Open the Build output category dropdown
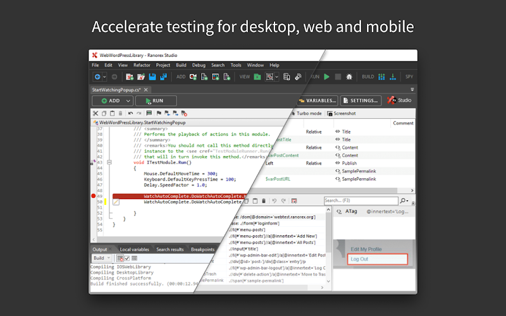 pyautogui.click(x=102, y=258)
